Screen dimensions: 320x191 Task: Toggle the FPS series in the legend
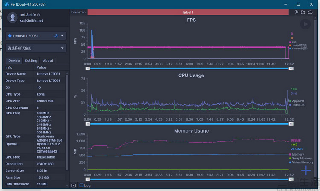point(293,42)
